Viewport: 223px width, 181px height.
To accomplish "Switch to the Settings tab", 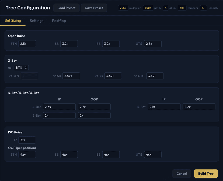I will click(x=37, y=21).
